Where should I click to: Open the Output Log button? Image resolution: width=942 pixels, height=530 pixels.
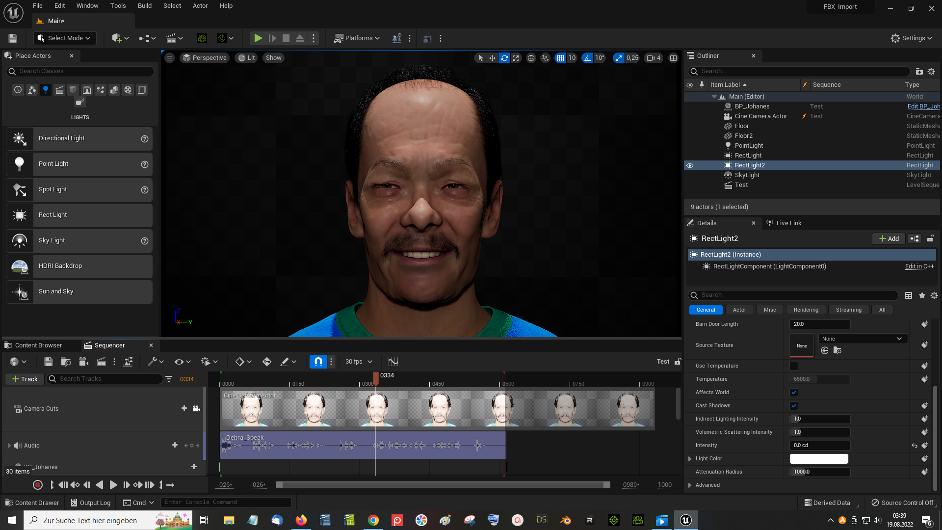(x=90, y=503)
